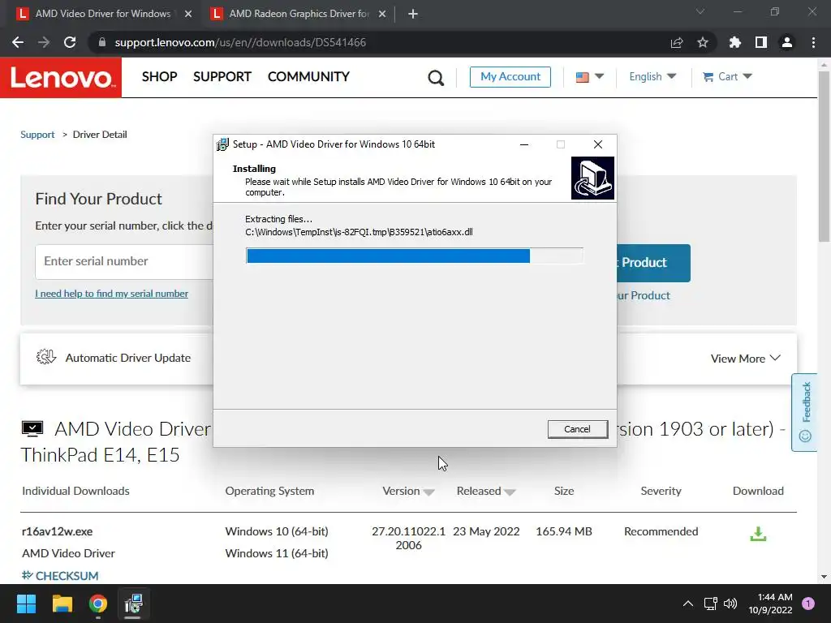Click the address bar URL
This screenshot has width=831, height=623.
tap(240, 42)
